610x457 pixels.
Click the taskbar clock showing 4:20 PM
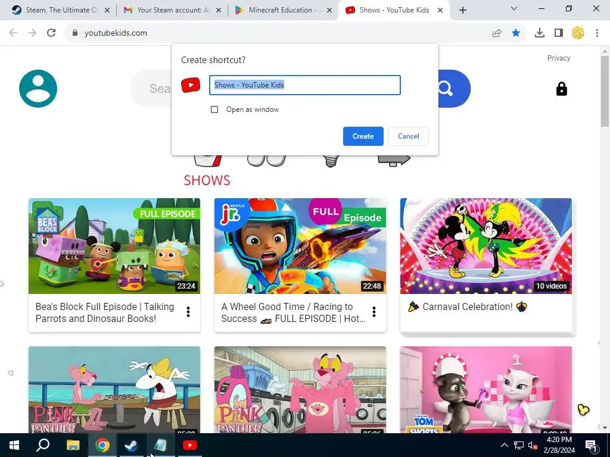point(559,445)
